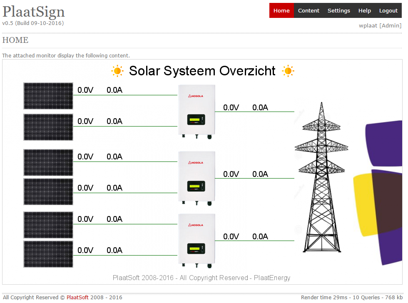Click the PlaatEnergy copyright caption in display
The height and width of the screenshot is (303, 408).
click(x=202, y=278)
